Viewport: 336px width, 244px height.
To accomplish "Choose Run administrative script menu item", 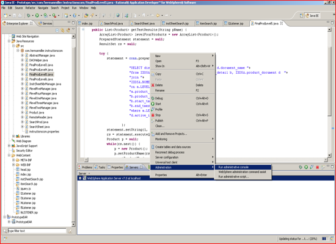I will click(243, 177).
